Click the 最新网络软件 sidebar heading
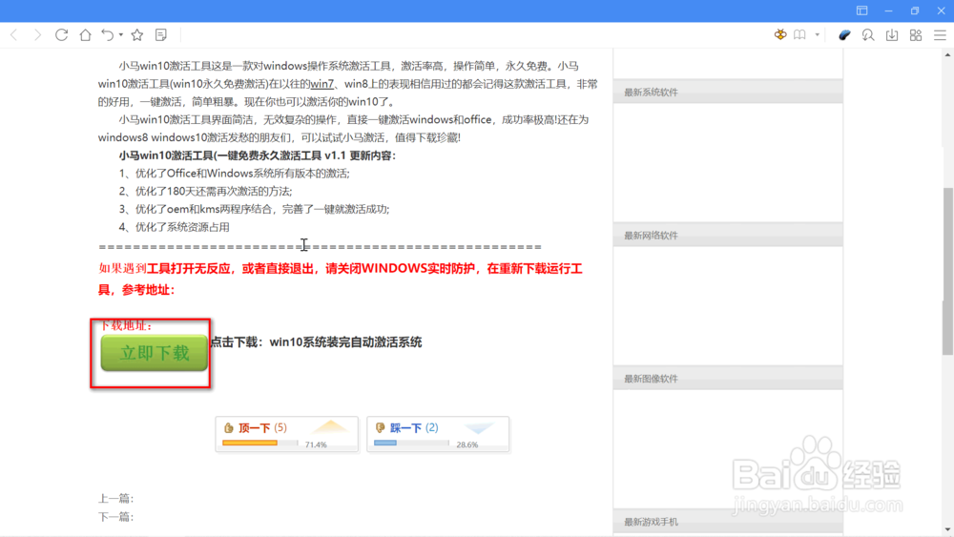The image size is (954, 537). pos(651,236)
